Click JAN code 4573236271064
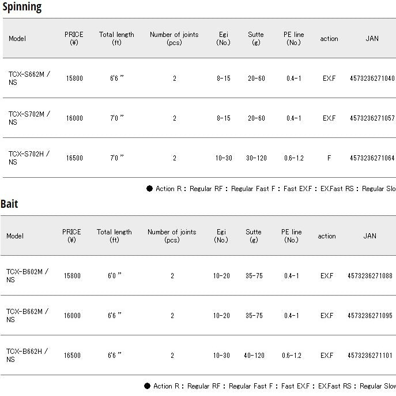This screenshot has height=396, width=396. tap(372, 158)
